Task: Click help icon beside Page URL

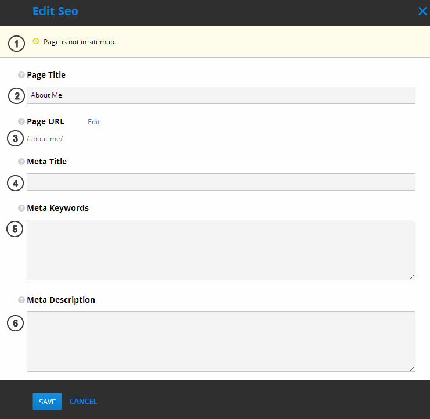Action: tap(21, 122)
